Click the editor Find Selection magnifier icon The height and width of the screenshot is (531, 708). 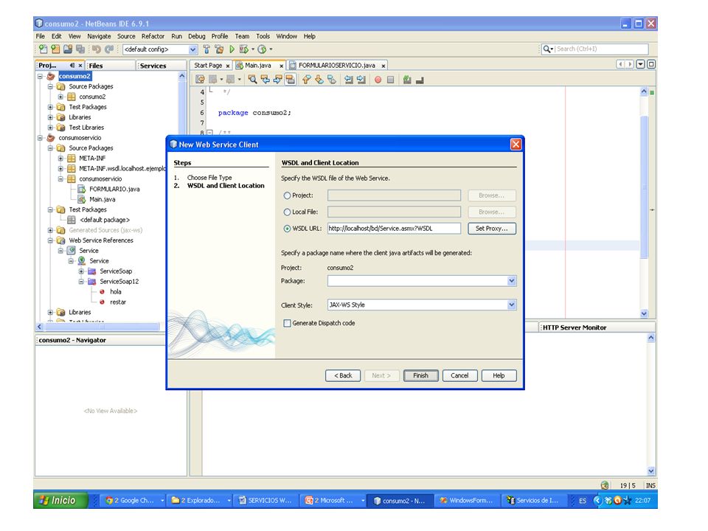[x=252, y=80]
